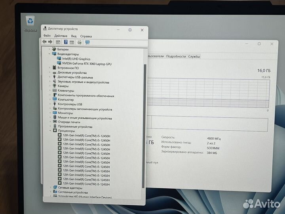Select the Устройства HID row
The width and height of the screenshot is (285, 214).
[x=85, y=197]
